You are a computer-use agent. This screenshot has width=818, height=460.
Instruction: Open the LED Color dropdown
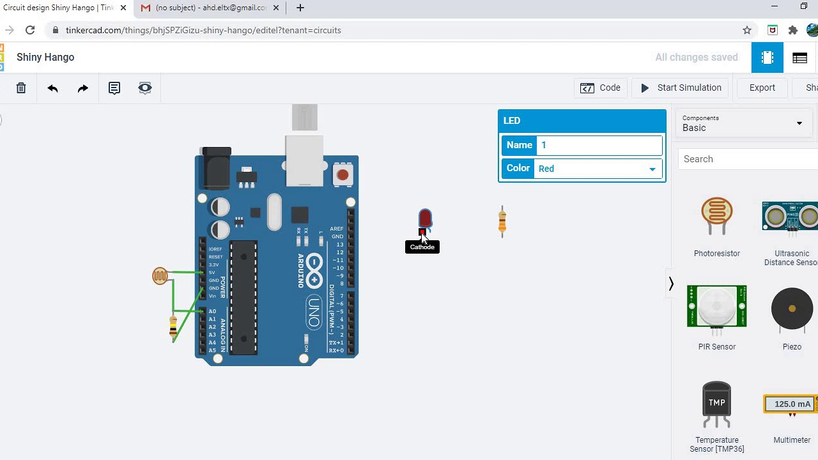(598, 169)
